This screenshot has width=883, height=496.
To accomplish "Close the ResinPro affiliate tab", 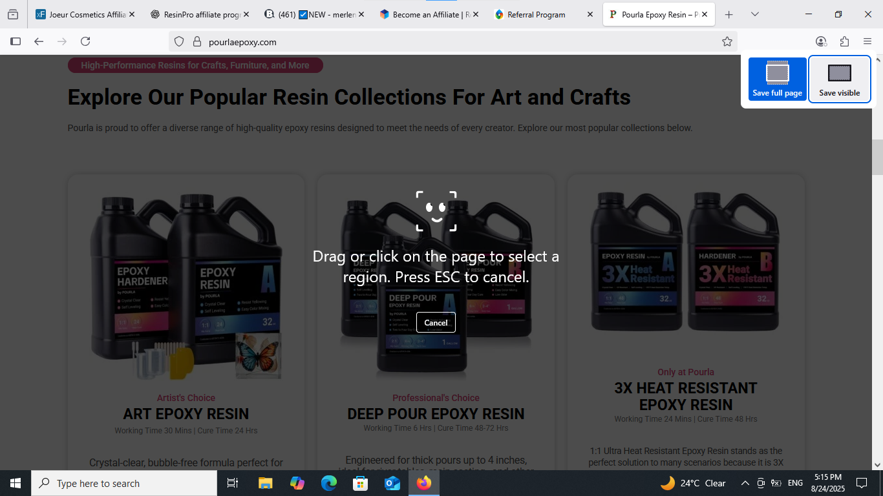I will pos(247,14).
